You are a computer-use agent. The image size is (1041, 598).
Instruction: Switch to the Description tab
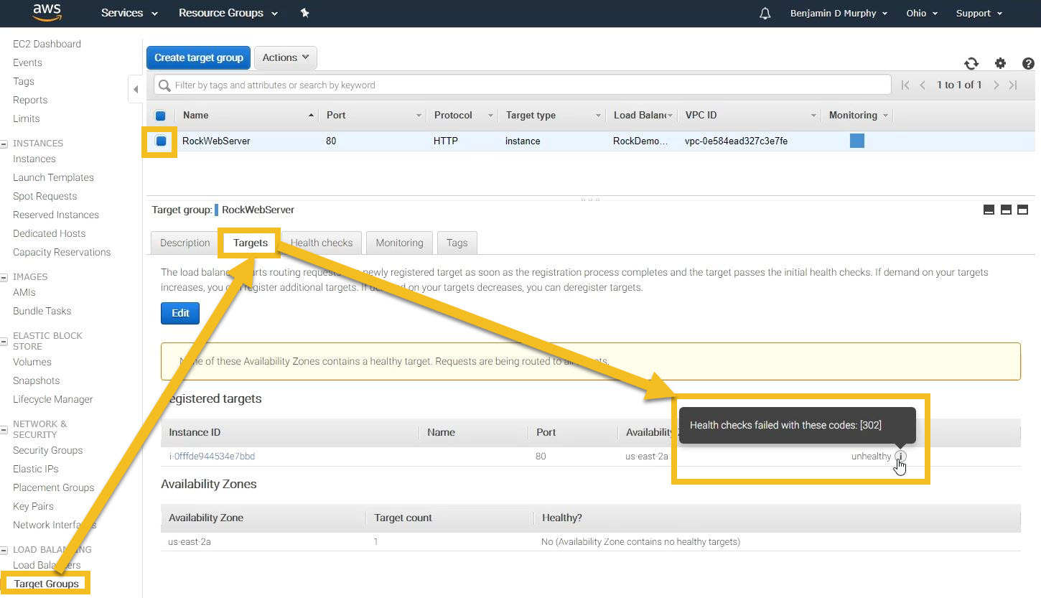tap(185, 243)
